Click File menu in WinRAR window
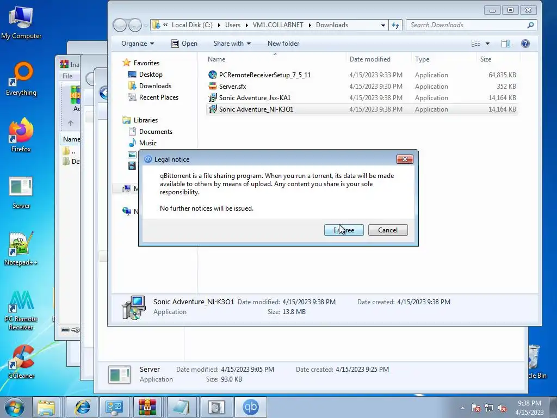This screenshot has width=557, height=418. coord(67,76)
